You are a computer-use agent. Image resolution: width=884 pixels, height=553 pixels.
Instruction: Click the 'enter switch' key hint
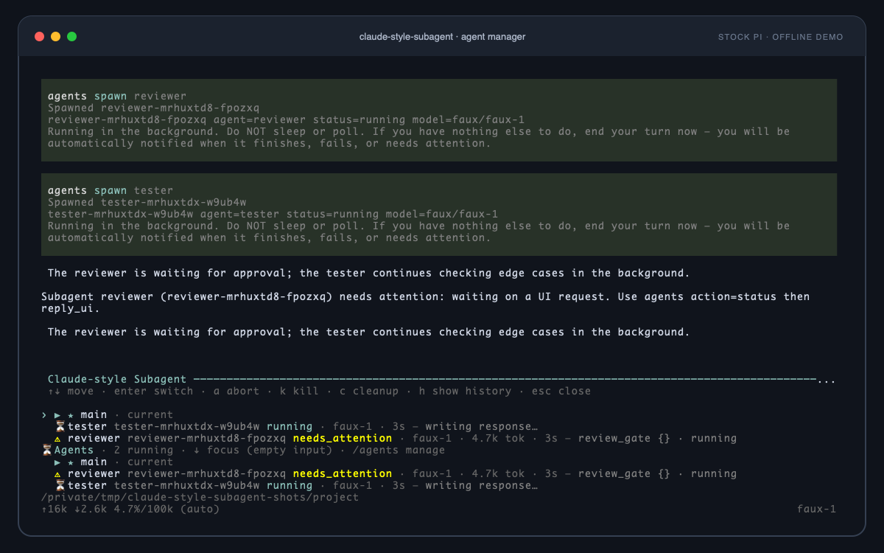pos(153,392)
